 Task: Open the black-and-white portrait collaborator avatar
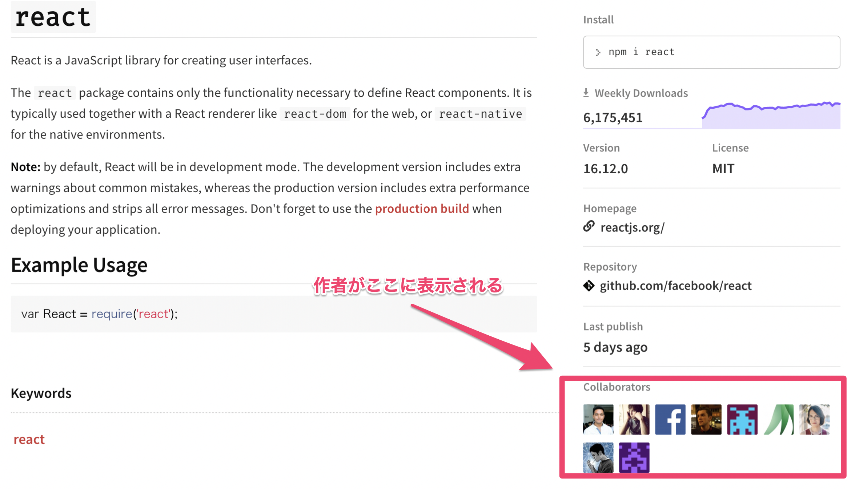[598, 457]
